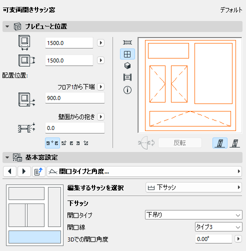The width and height of the screenshot is (246, 251).
Task: Select the middle-left sash pane in diagram
Action: pyautogui.click(x=17, y=215)
